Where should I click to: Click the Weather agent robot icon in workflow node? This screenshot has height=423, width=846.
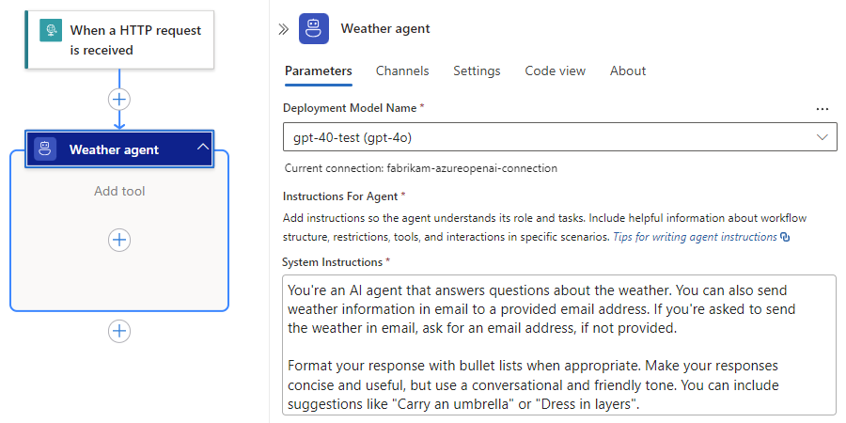coord(45,149)
